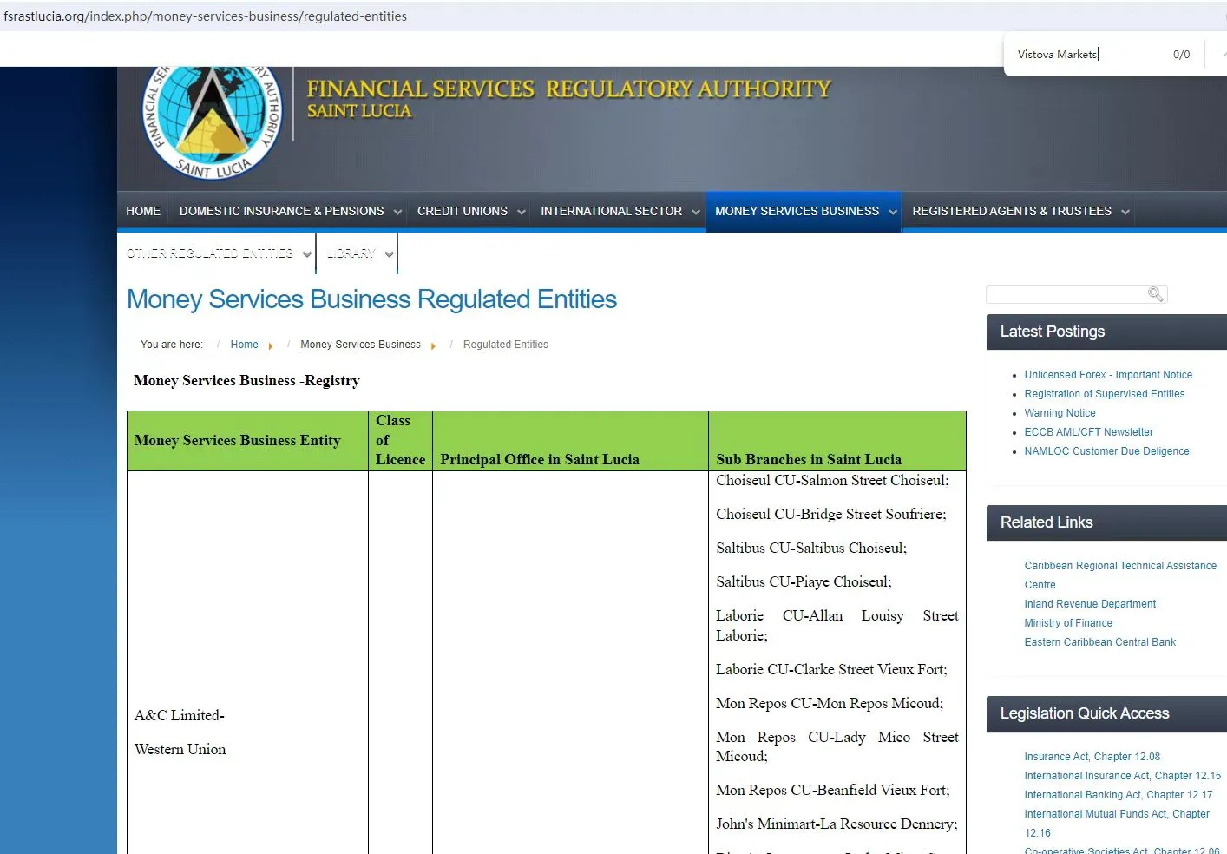
Task: Click the Money Services Business breadcrumb
Action: tap(360, 345)
